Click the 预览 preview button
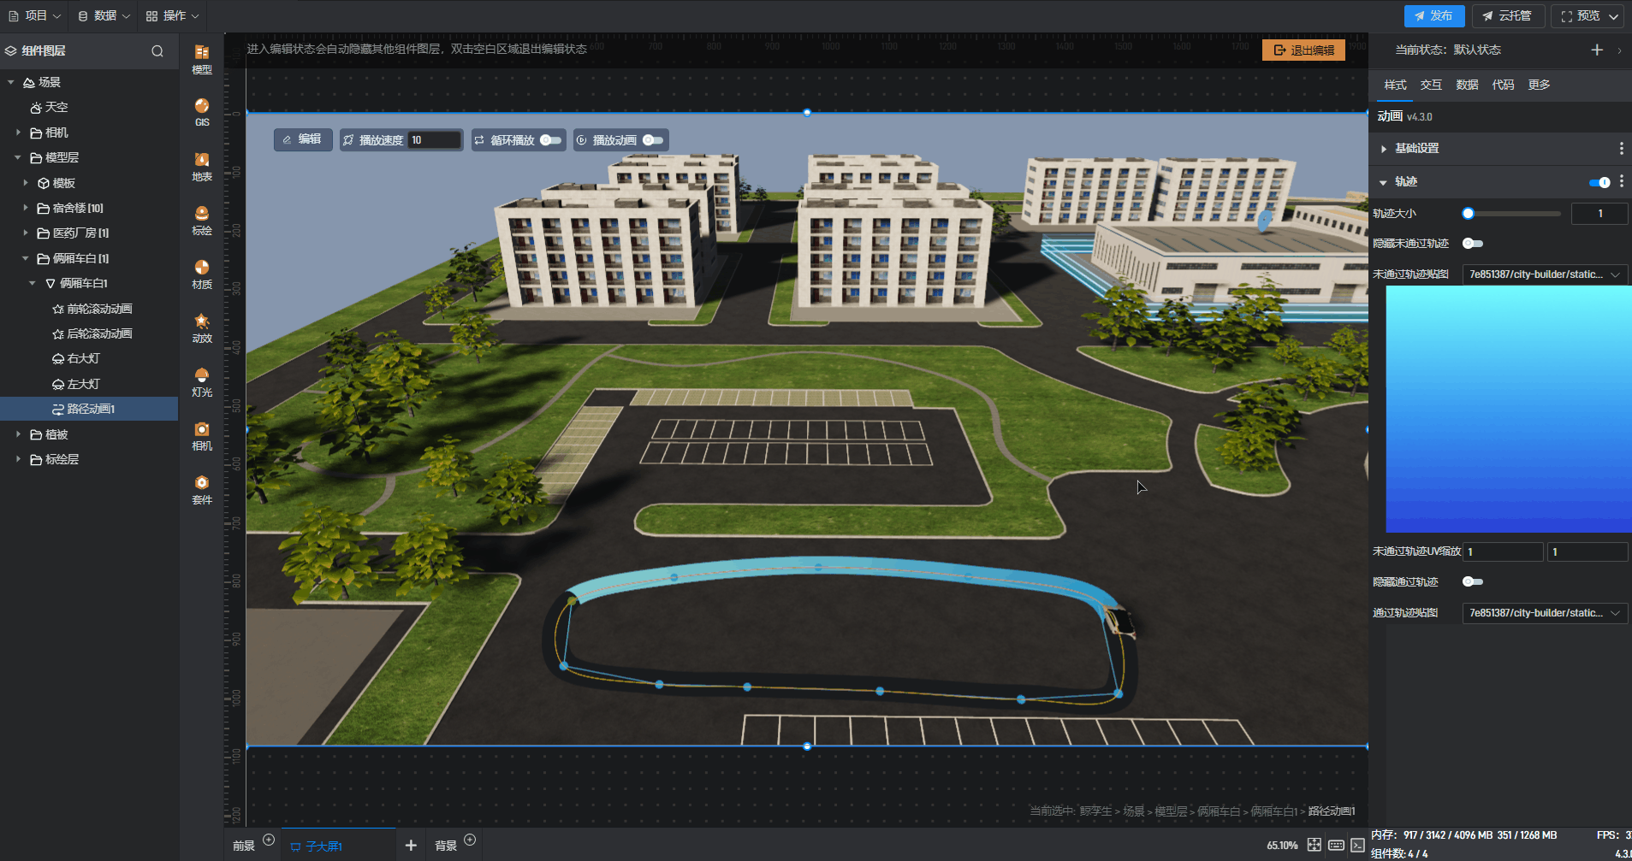Viewport: 1632px width, 861px height. pos(1588,15)
